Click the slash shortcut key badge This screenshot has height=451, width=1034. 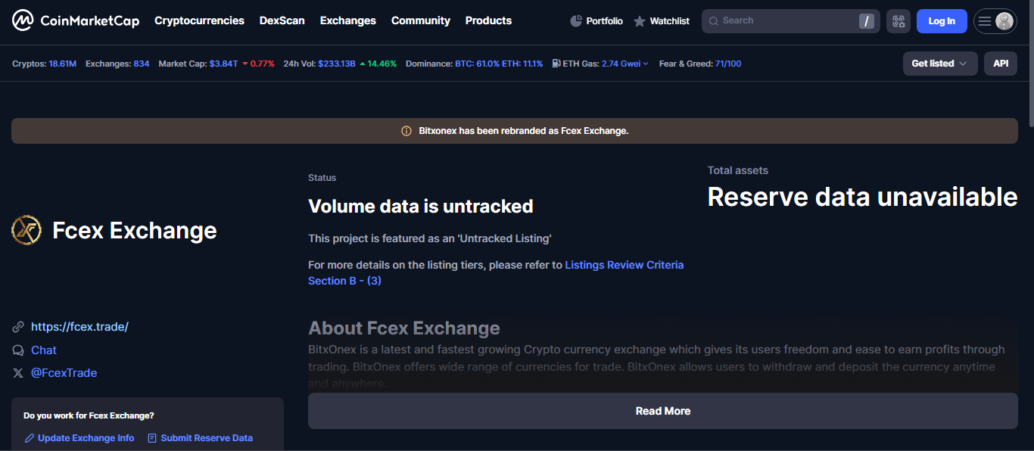[867, 21]
